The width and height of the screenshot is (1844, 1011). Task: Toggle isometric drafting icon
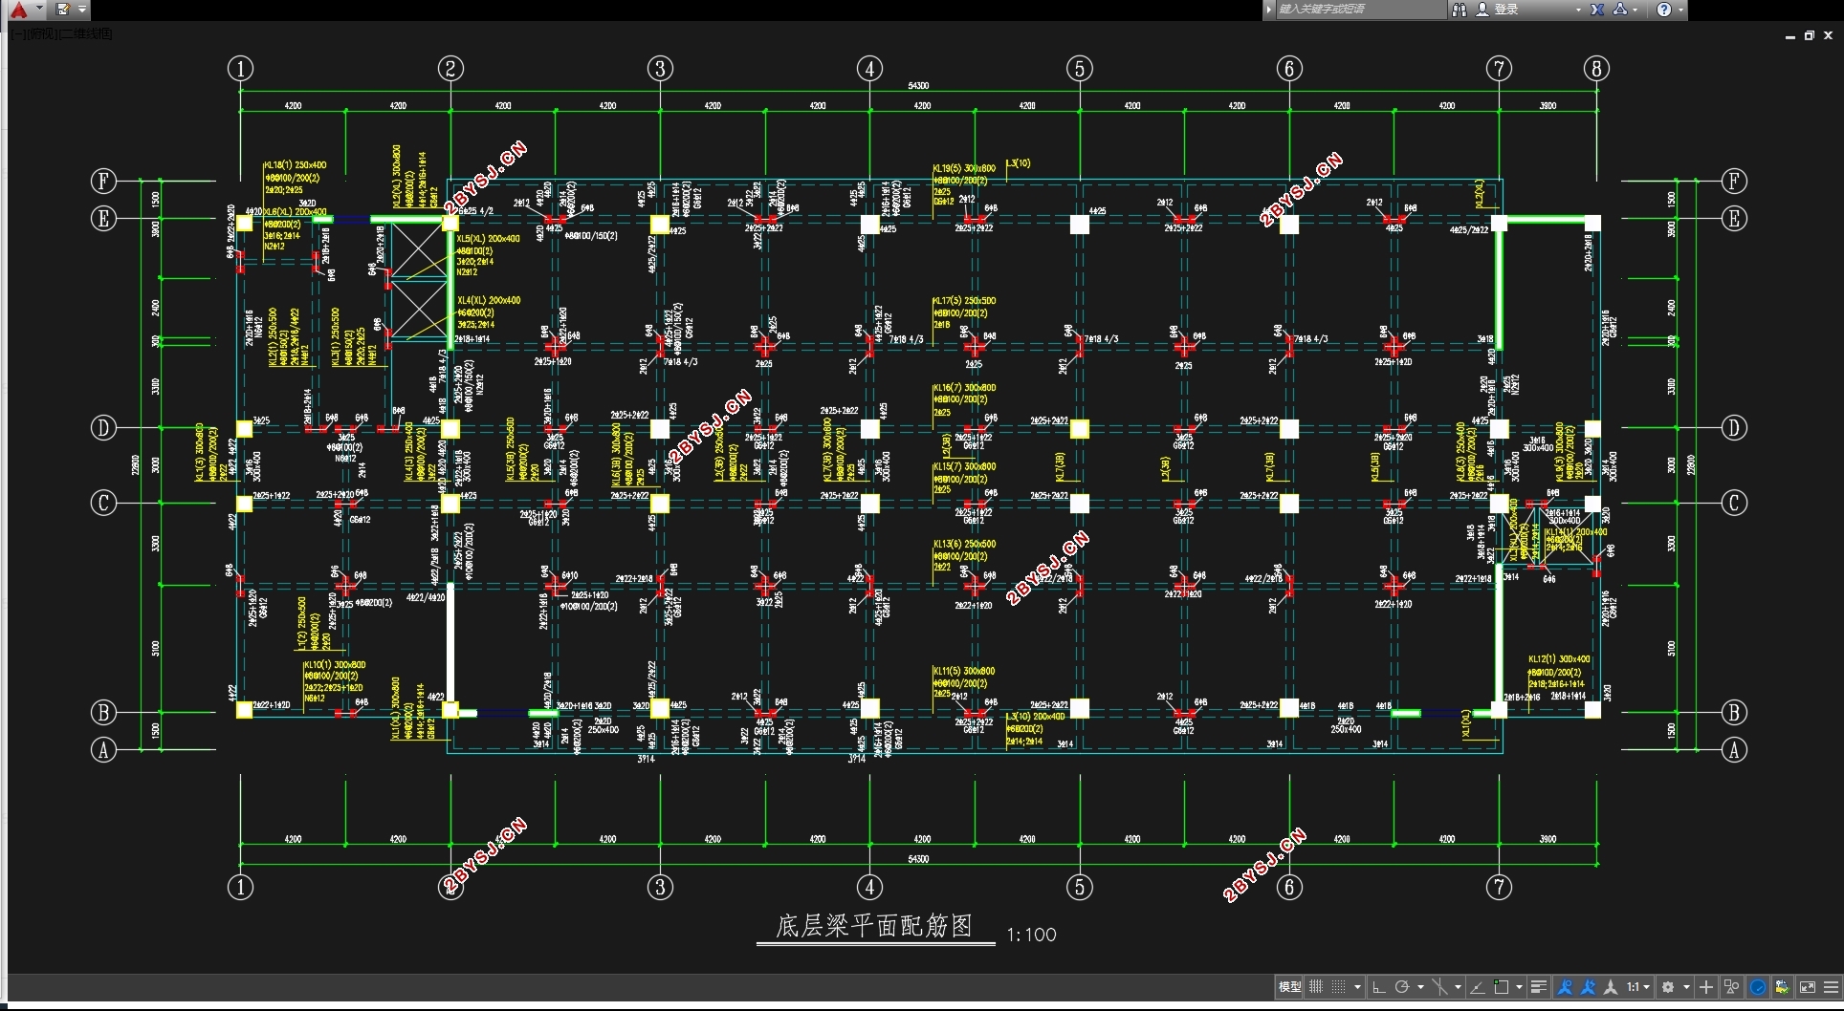tap(1439, 987)
